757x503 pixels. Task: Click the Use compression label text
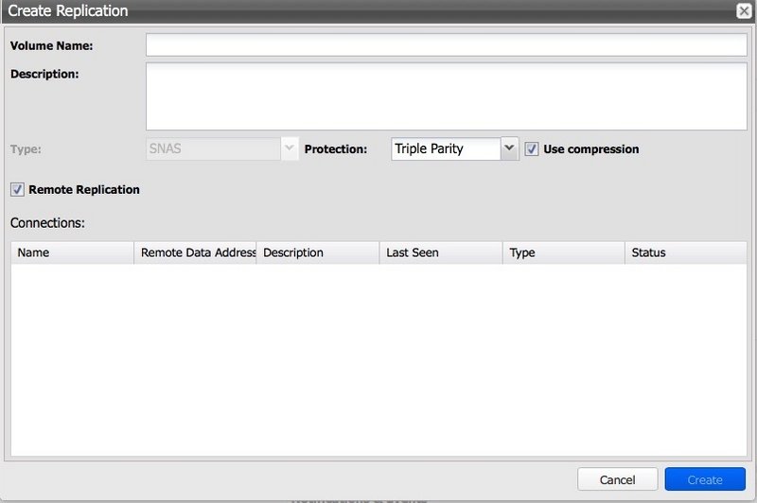coord(590,149)
